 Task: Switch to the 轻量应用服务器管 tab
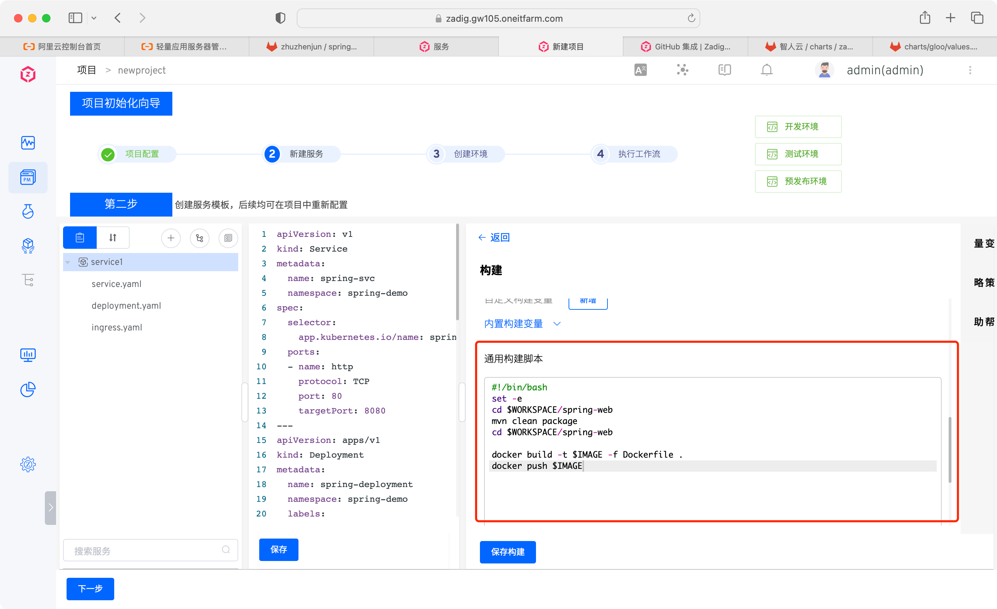pyautogui.click(x=187, y=47)
